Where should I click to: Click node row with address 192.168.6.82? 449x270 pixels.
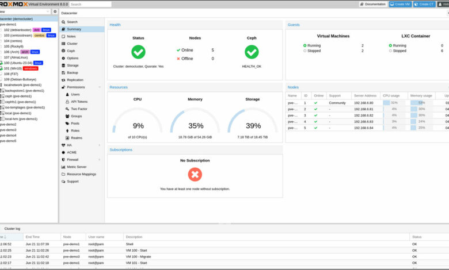pos(367,115)
